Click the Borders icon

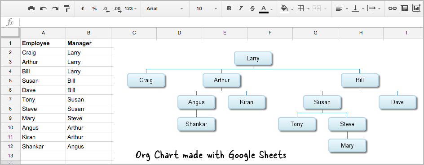300,8
